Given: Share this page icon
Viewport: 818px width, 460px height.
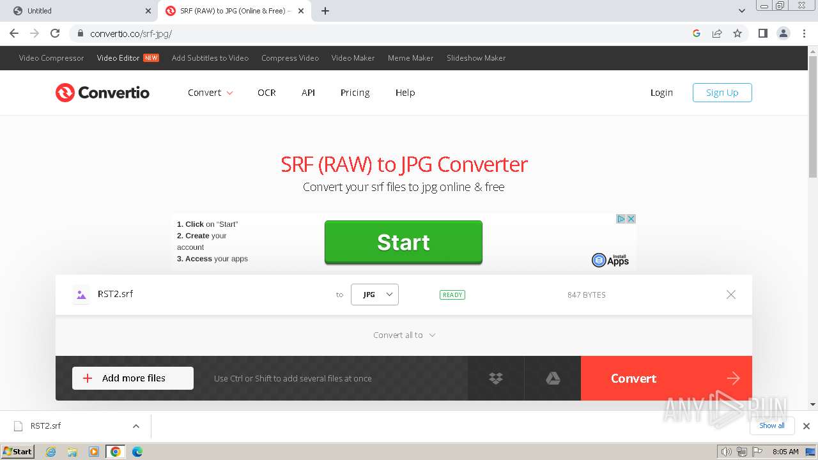Looking at the screenshot, I should tap(717, 33).
